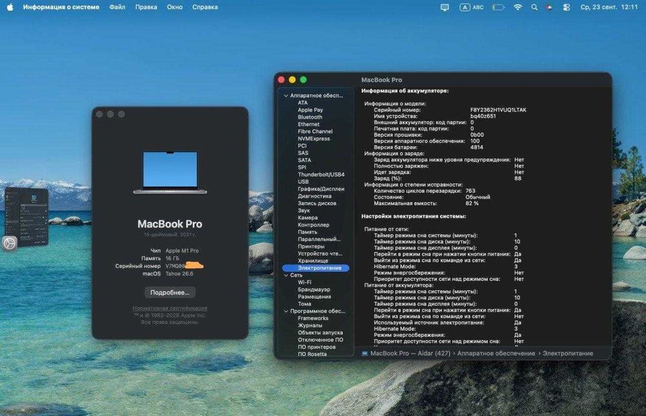Click the screen mirroring display icon
Viewport: 646px width, 416px height.
coord(444,7)
